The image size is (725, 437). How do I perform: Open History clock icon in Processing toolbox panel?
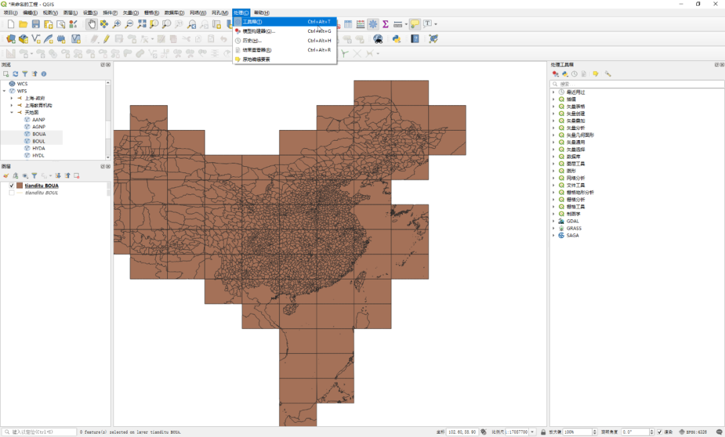(x=574, y=74)
